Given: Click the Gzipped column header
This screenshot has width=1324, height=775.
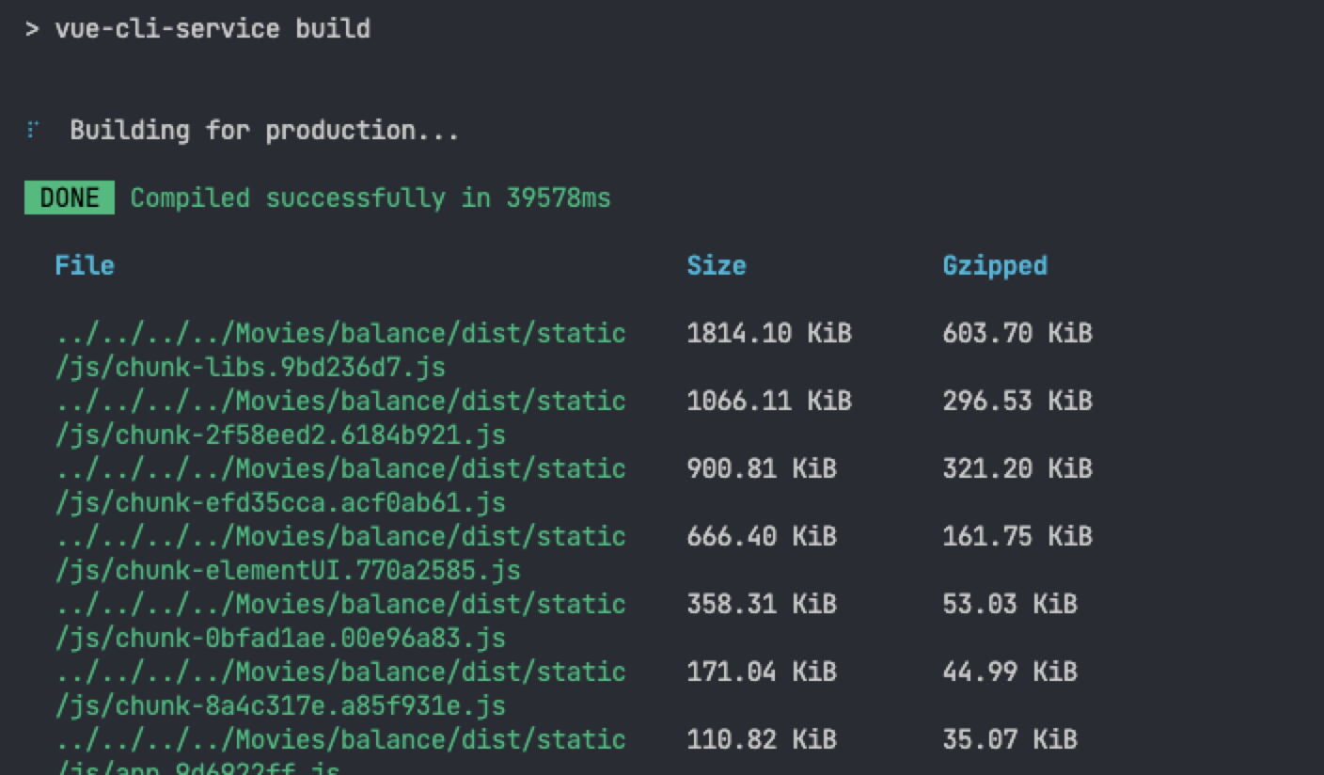Looking at the screenshot, I should (994, 265).
